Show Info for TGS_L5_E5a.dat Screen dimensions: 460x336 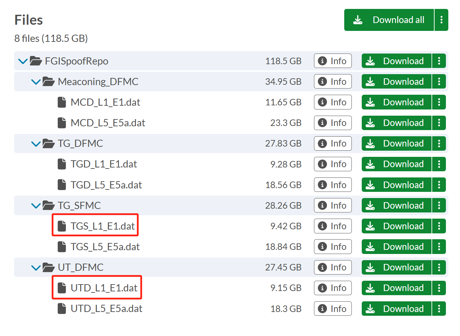(333, 247)
